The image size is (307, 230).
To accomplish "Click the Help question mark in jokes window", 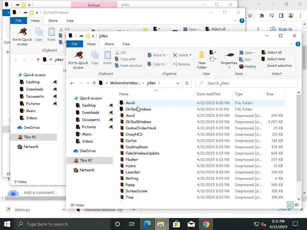I will pyautogui.click(x=298, y=44).
